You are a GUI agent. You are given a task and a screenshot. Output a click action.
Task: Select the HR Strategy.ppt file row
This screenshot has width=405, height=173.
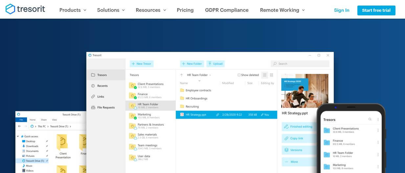(227, 115)
